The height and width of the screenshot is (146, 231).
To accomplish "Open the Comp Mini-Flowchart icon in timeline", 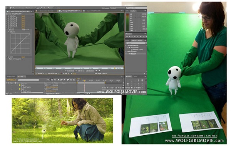I will pos(48,80).
